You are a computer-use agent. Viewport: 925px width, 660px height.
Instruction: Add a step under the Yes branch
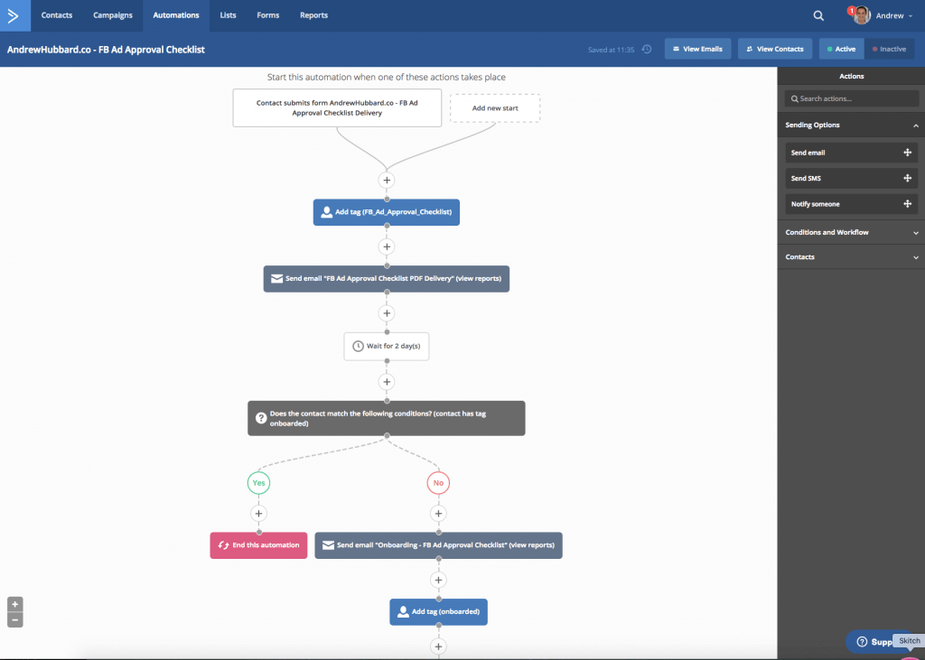(258, 514)
